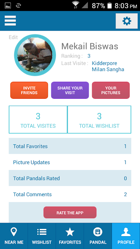140x249 pixels.
Task: Open settings via gear icon
Action: 127,21
